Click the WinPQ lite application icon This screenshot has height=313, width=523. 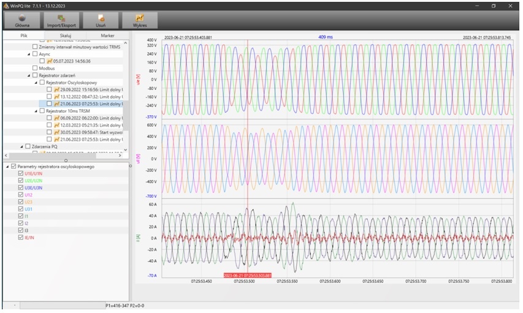pos(6,6)
